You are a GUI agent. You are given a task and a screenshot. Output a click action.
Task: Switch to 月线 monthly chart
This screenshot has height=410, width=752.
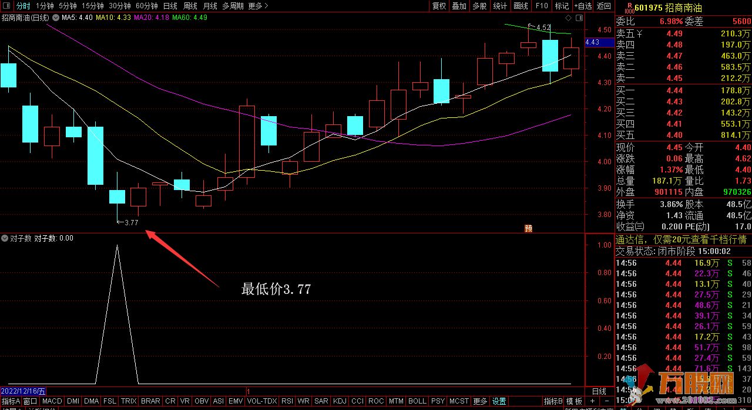[x=210, y=6]
